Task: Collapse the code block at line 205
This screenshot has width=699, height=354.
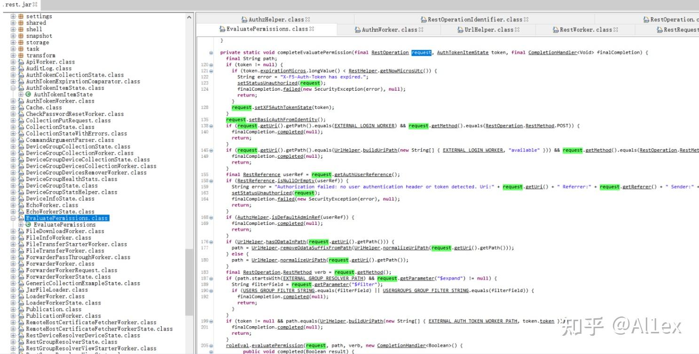Action: click(211, 346)
